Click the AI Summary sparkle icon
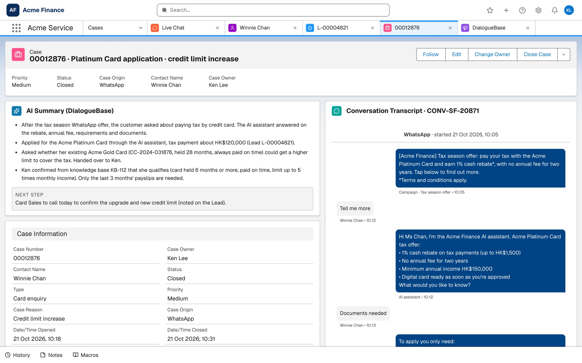582x363 pixels. 17,111
